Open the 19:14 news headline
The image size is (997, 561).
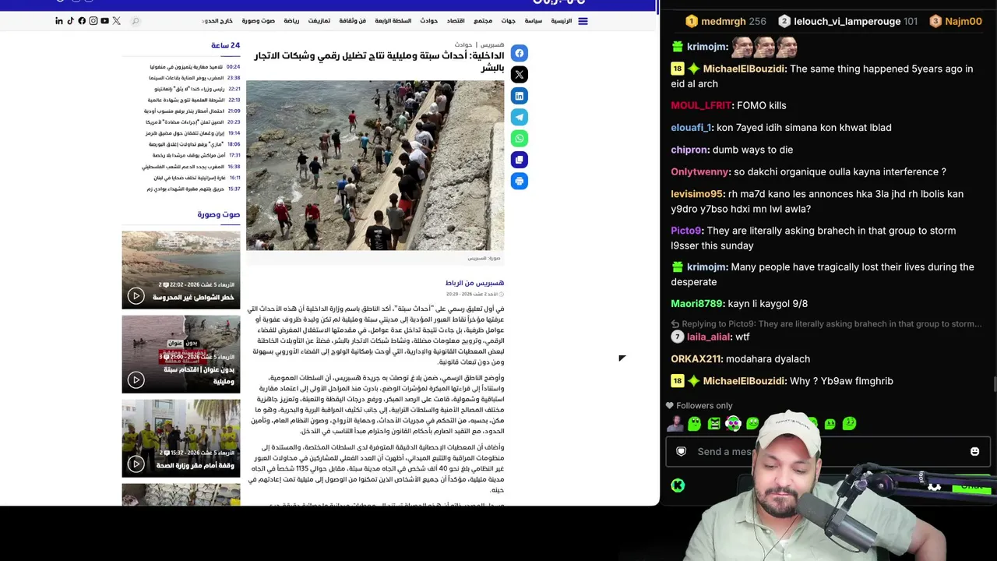(185, 133)
